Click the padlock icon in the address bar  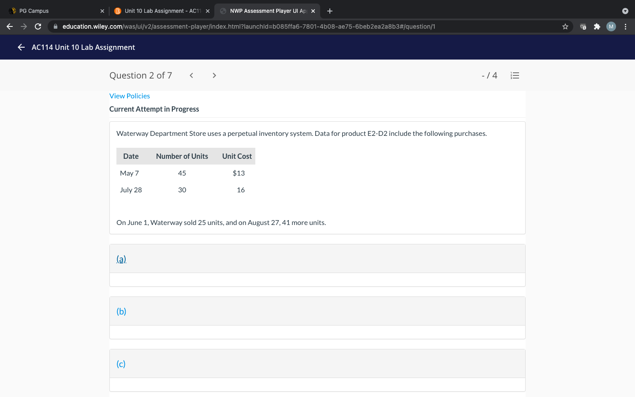(x=56, y=26)
